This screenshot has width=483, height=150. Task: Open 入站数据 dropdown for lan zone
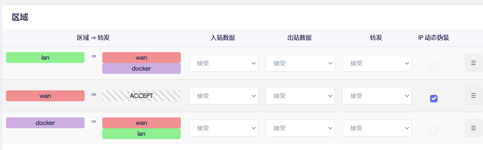(x=224, y=63)
